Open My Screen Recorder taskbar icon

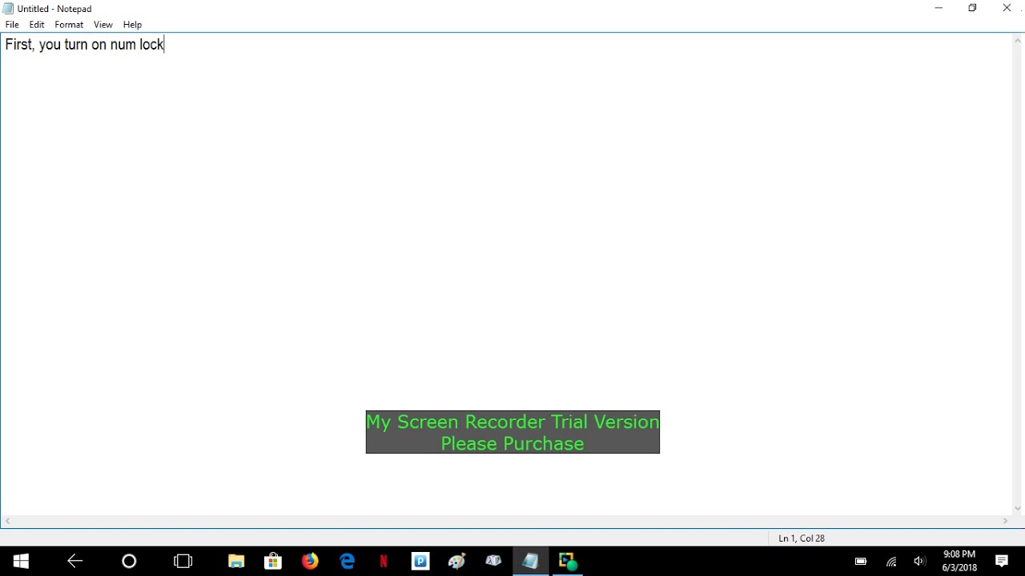[x=568, y=562]
